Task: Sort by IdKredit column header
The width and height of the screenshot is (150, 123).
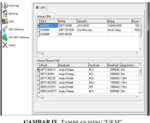Action: (49, 65)
